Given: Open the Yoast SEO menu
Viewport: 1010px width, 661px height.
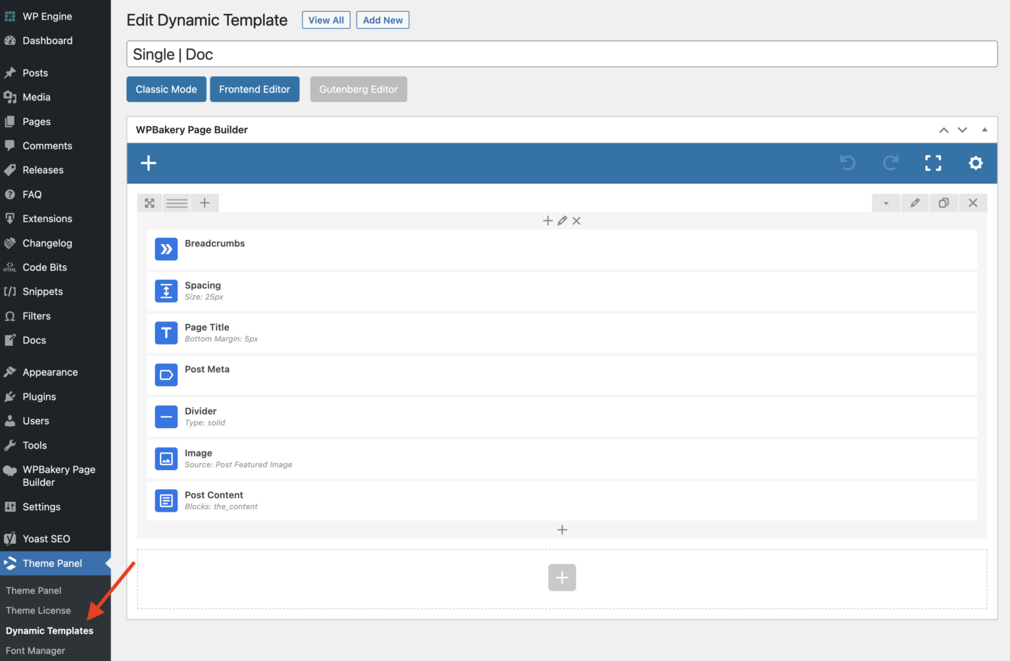Looking at the screenshot, I should [x=46, y=538].
